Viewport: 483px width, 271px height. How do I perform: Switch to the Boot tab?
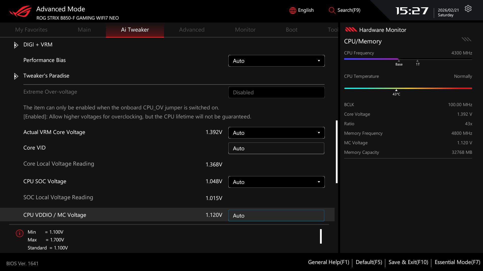292,30
